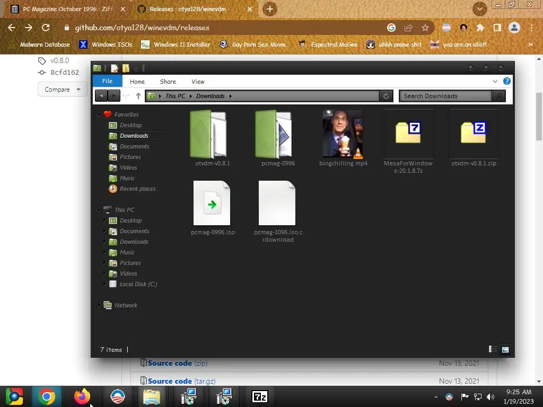Click new folder icon in title bar
The height and width of the screenshot is (407, 543).
(x=126, y=68)
